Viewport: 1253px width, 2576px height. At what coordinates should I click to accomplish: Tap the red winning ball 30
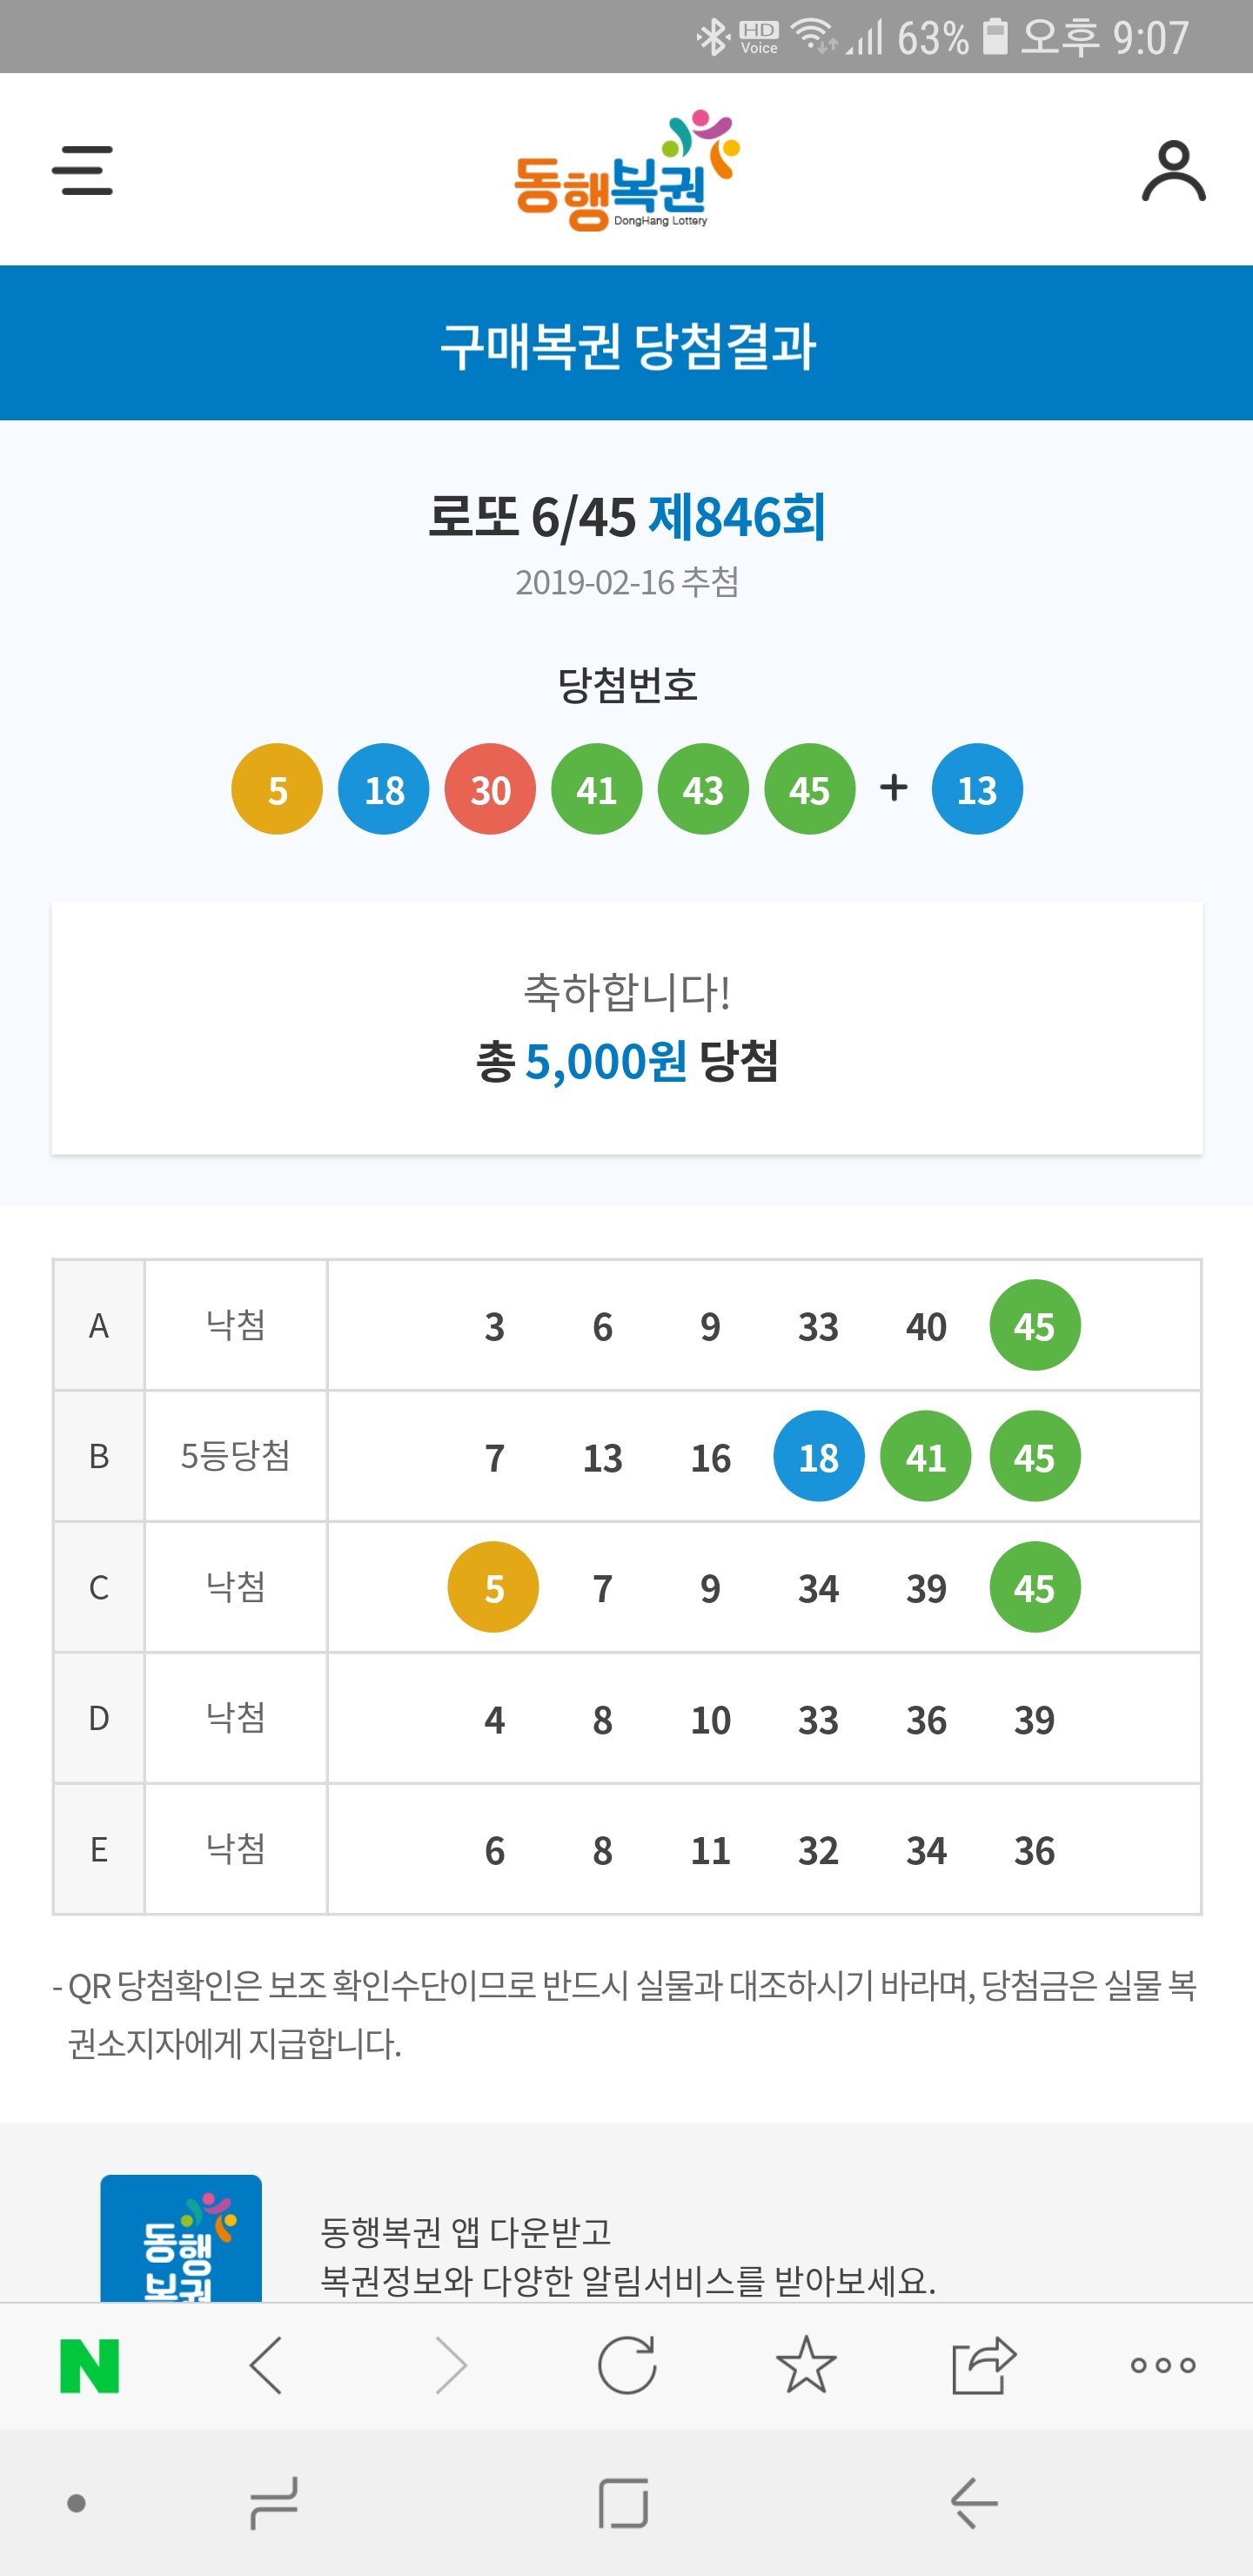[x=490, y=790]
